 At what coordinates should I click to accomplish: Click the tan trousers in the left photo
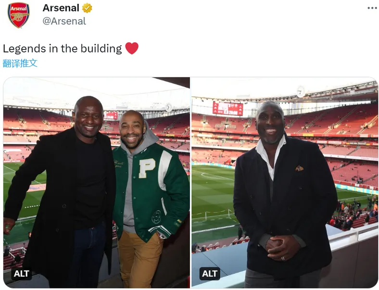click(139, 260)
